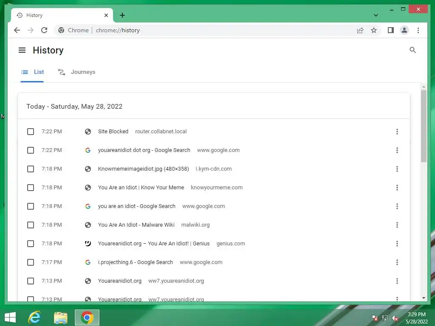This screenshot has height=326, width=435.
Task: Open a new tab with plus button
Action: (122, 15)
